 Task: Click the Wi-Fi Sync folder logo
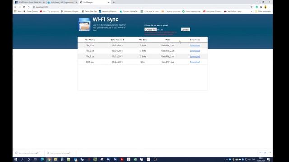point(84,25)
